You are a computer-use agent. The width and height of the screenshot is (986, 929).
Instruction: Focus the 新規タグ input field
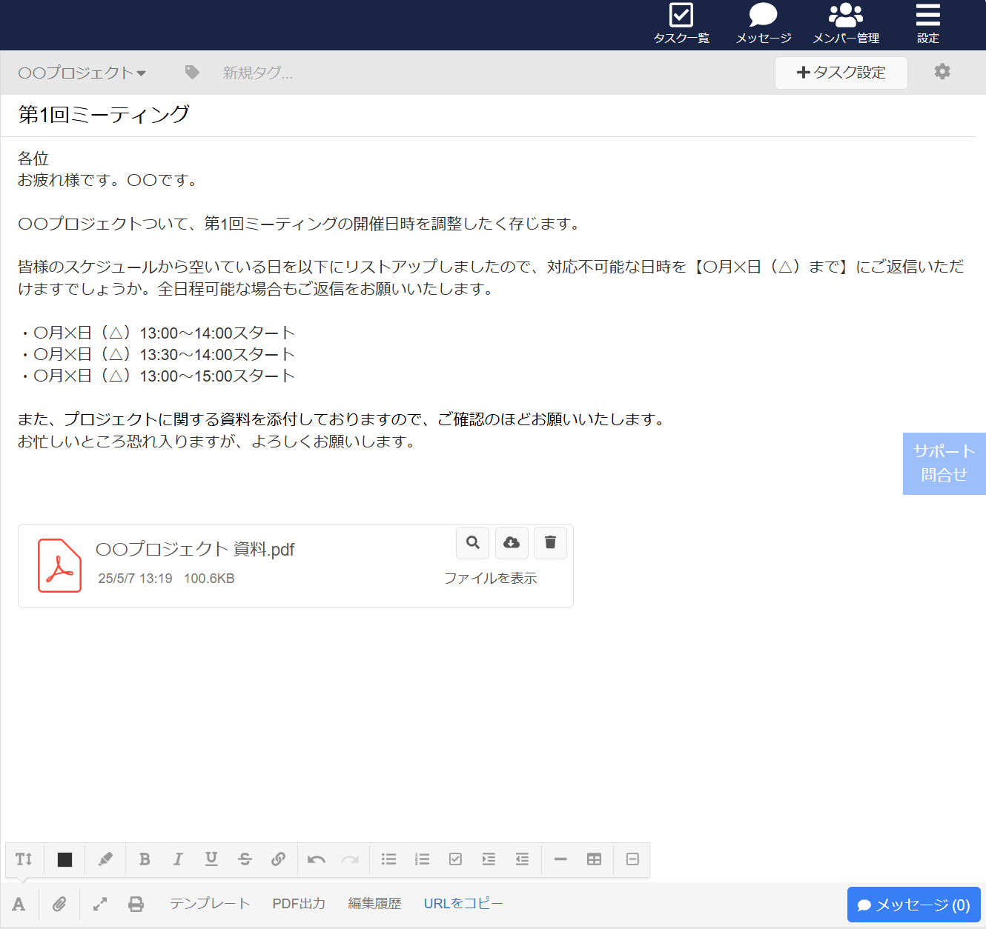[x=258, y=73]
